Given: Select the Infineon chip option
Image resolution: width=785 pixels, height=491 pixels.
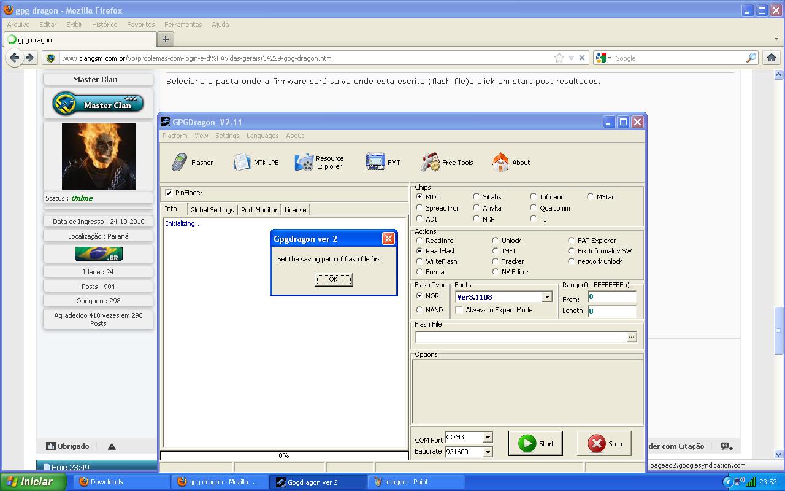Looking at the screenshot, I should coord(534,197).
